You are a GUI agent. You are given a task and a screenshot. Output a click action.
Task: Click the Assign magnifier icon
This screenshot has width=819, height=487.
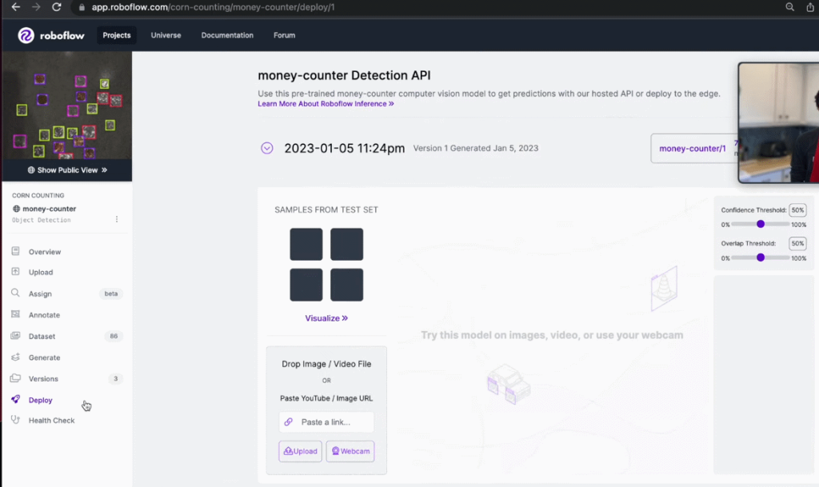pyautogui.click(x=16, y=293)
